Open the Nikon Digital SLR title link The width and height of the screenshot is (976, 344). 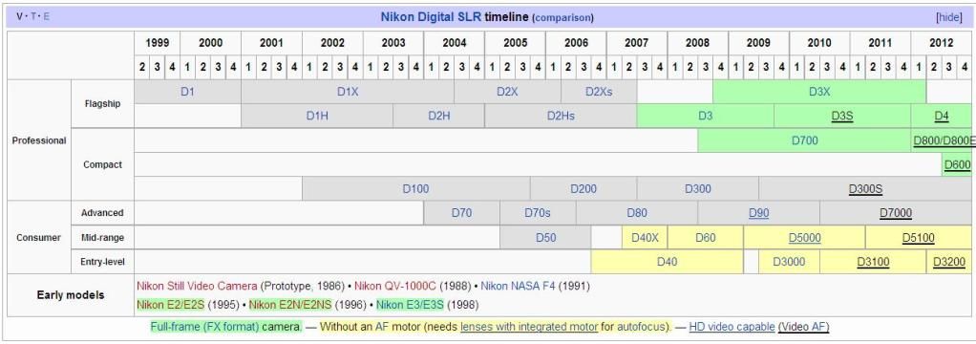pyautogui.click(x=432, y=17)
